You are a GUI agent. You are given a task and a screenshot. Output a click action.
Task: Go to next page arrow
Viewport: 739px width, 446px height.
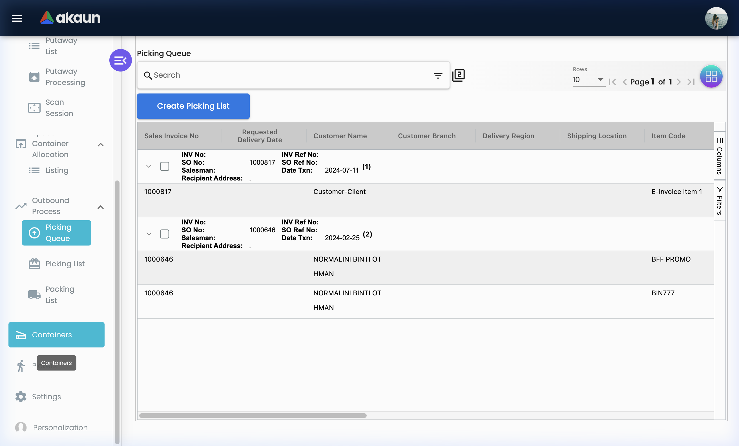click(x=679, y=82)
